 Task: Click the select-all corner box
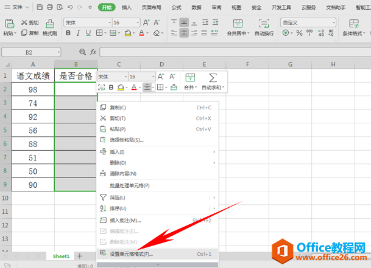click(x=6, y=64)
